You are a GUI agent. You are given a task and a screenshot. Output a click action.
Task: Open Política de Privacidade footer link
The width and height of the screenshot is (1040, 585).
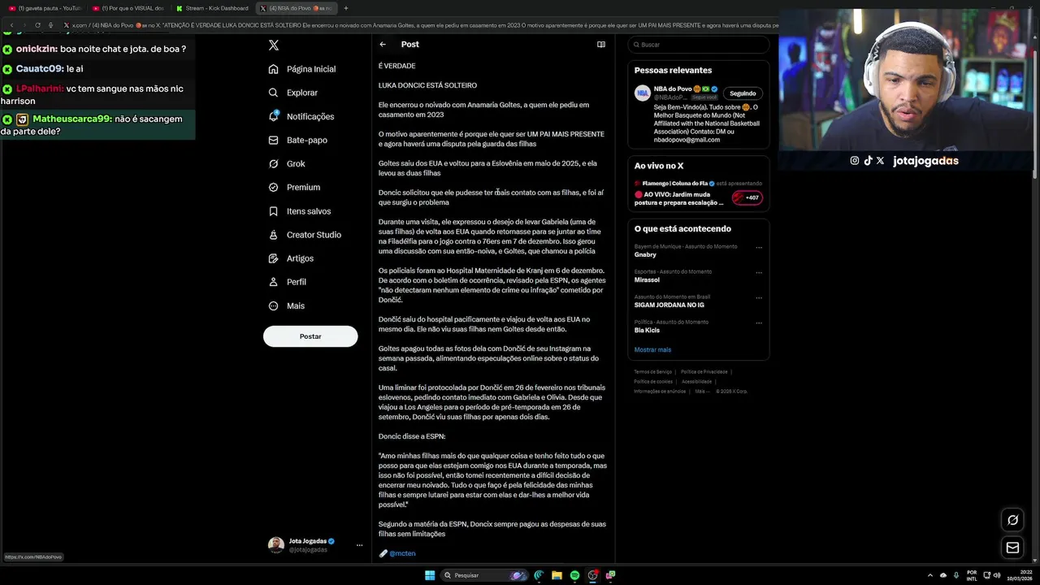pyautogui.click(x=704, y=371)
